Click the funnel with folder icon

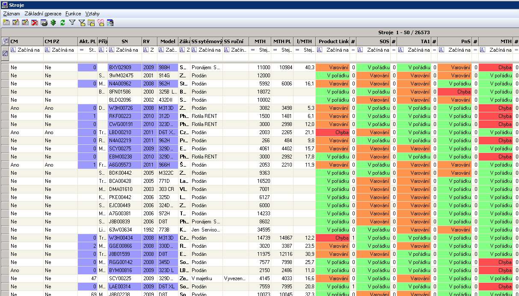point(82,23)
